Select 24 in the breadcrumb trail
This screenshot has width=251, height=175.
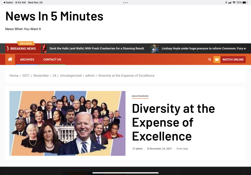coord(54,75)
